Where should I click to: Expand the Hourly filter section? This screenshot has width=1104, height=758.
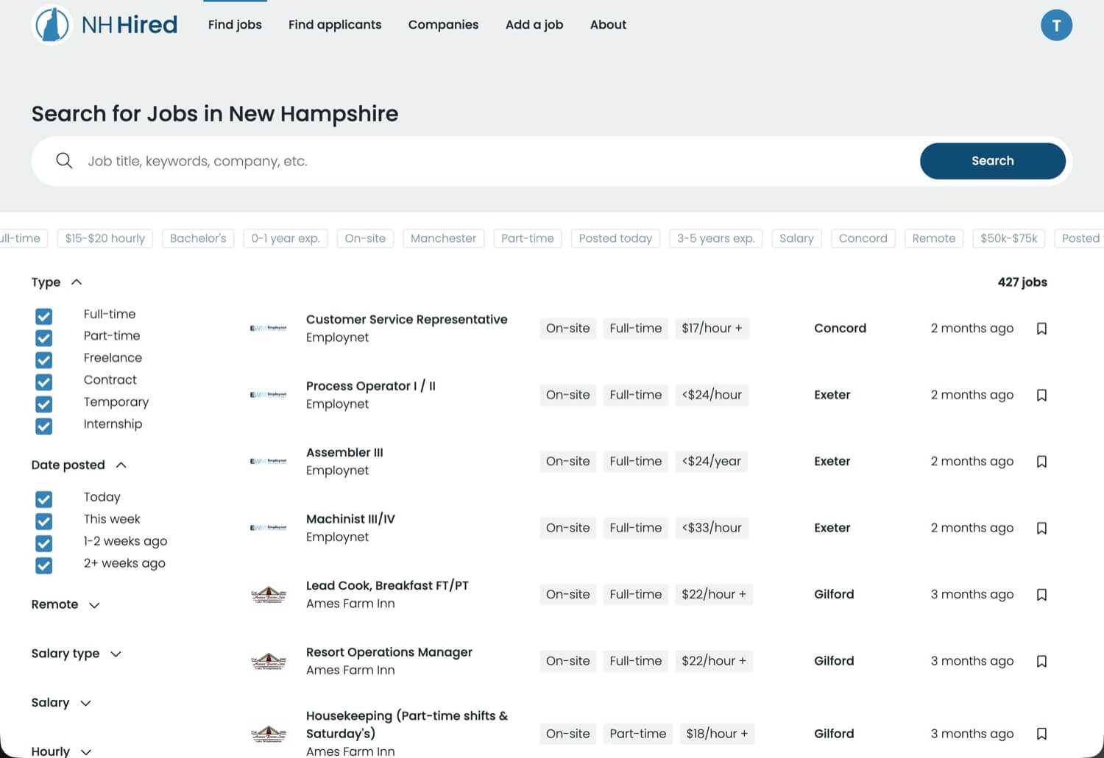click(x=61, y=751)
